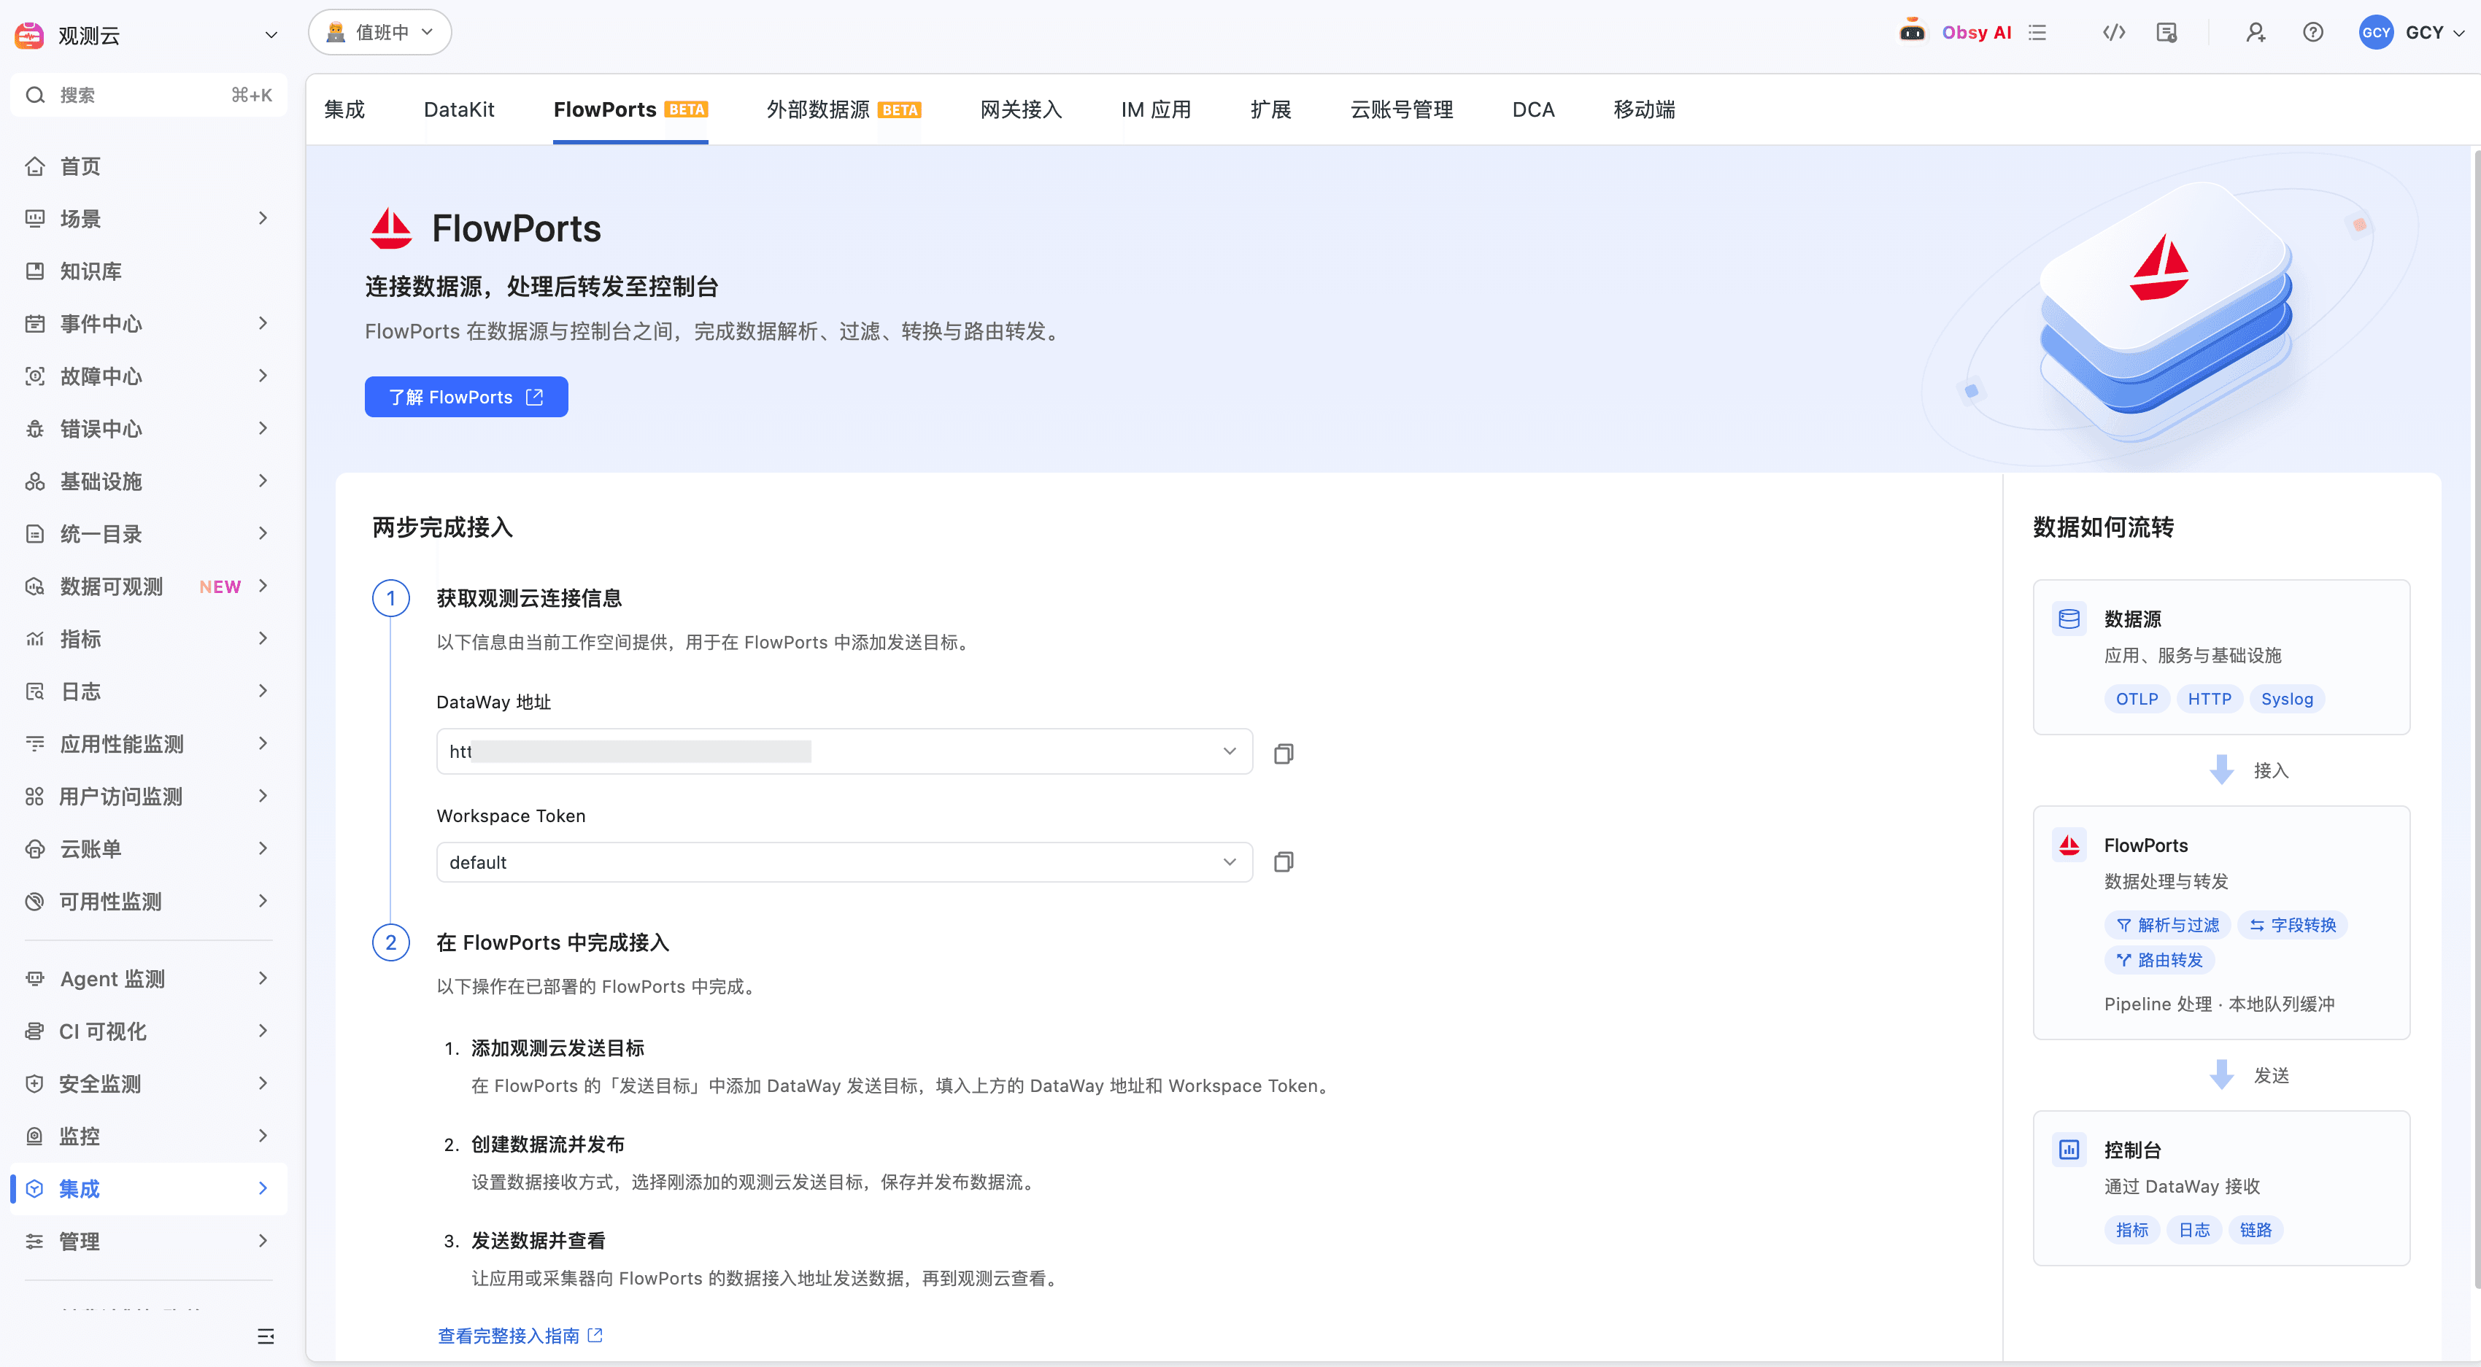Click the invite member icon
Viewport: 2481px width, 1367px height.
[x=2255, y=33]
